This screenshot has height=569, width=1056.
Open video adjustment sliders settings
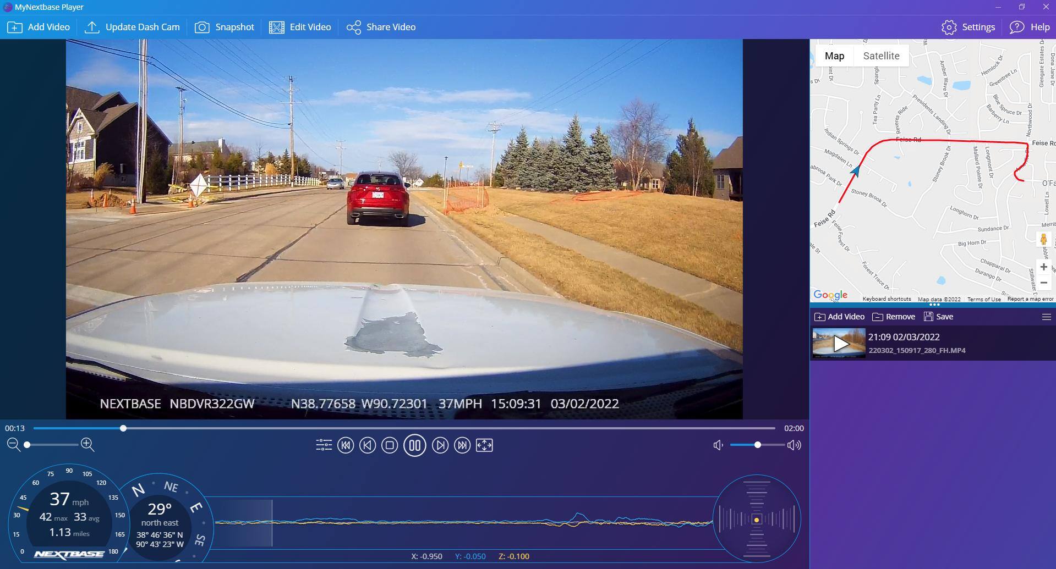point(324,445)
